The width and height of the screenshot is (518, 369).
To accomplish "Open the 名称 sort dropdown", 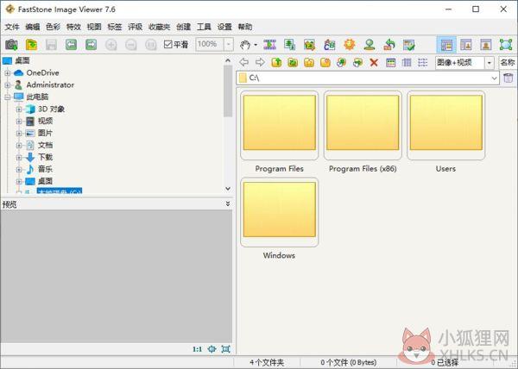I will click(x=508, y=62).
